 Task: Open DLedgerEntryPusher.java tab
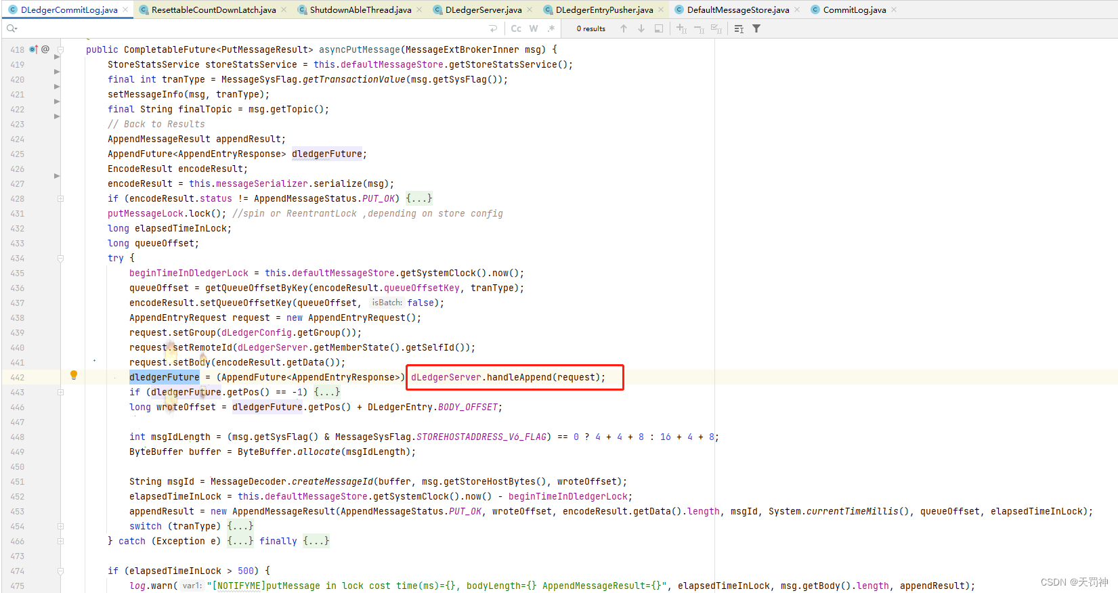tap(604, 9)
